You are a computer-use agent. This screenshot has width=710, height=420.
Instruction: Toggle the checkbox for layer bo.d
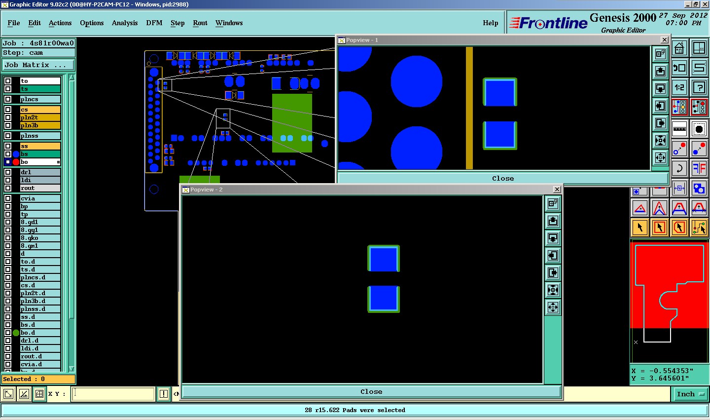tap(8, 333)
